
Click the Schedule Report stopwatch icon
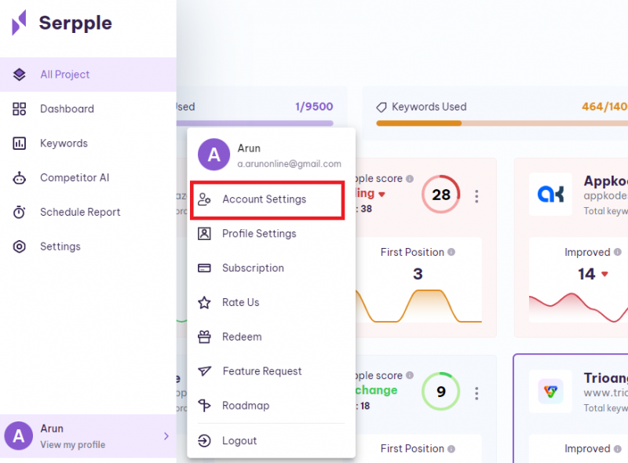[x=20, y=213]
